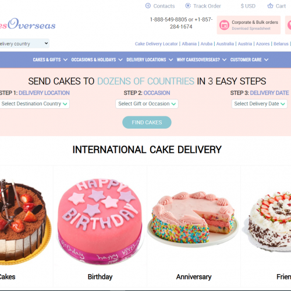
Task: Click the Contacts phone icon
Action: [x=148, y=6]
